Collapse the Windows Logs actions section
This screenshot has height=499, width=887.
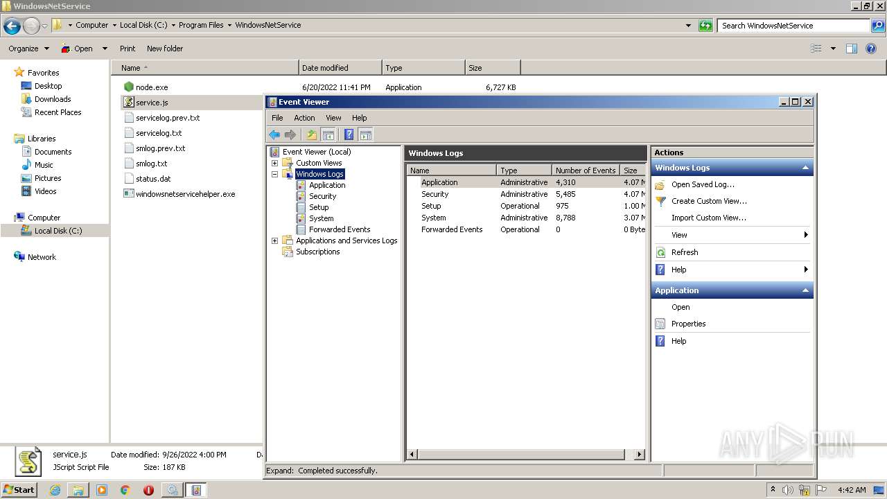click(x=805, y=168)
